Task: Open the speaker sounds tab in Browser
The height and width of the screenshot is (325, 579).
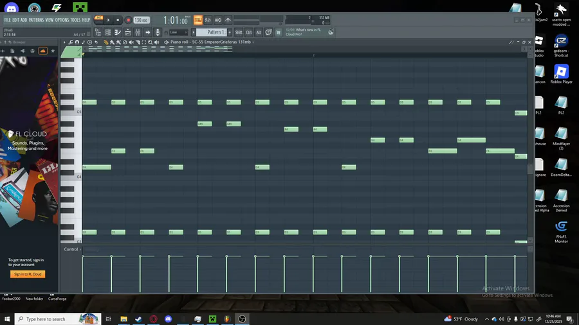Action: point(23,51)
